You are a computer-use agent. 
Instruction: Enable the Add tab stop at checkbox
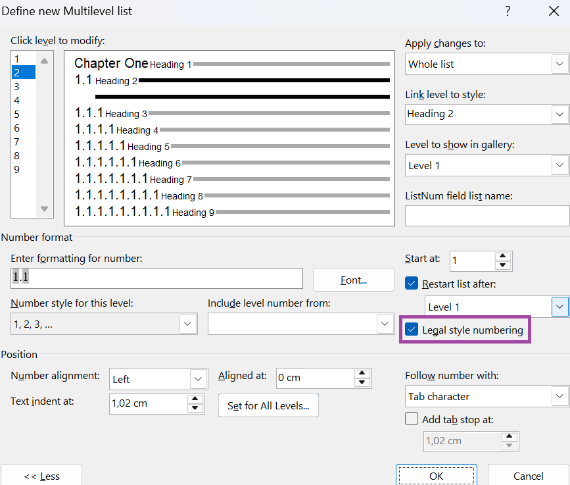412,419
